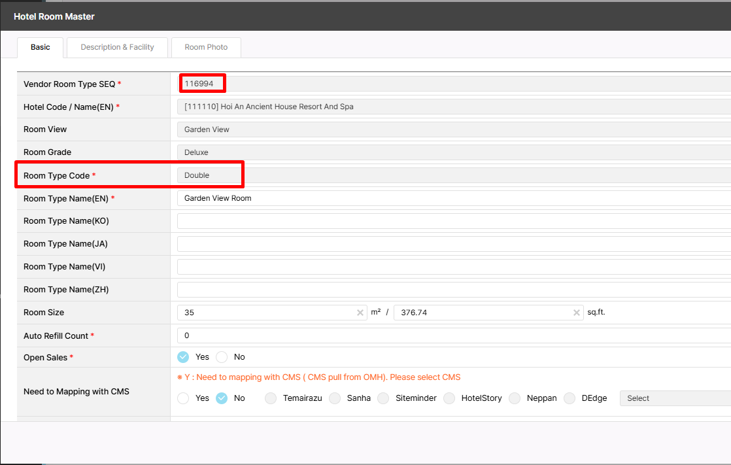Select the Temairazu CMS option
Image resolution: width=731 pixels, height=465 pixels.
[271, 398]
